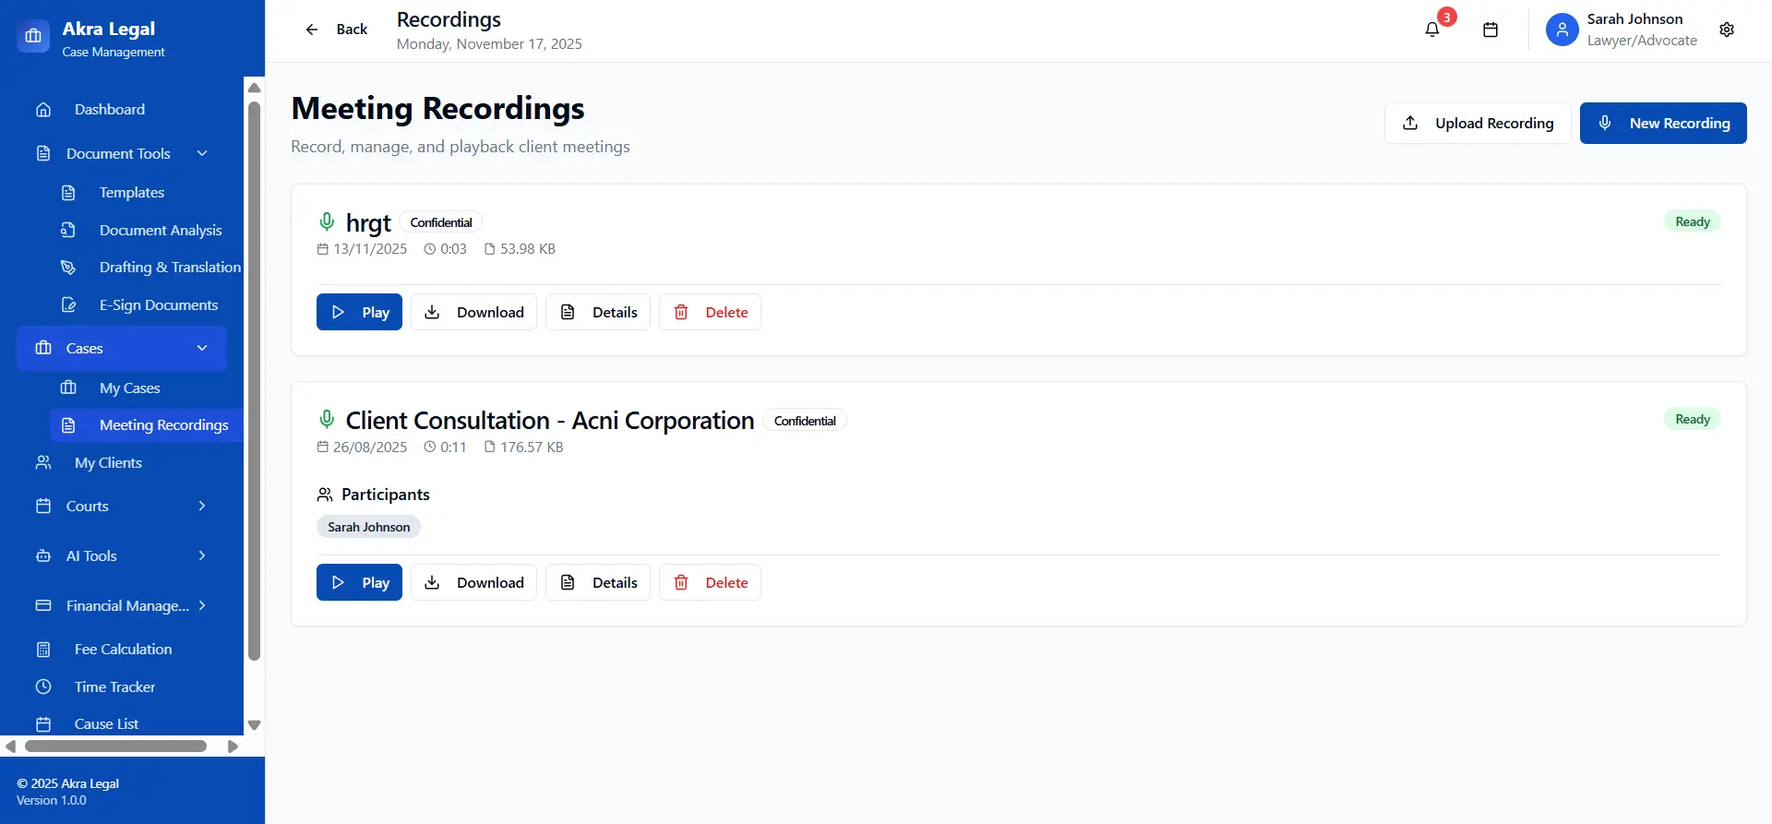Play the hrgt recording
Screen dimensions: 1772x824
(x=359, y=313)
